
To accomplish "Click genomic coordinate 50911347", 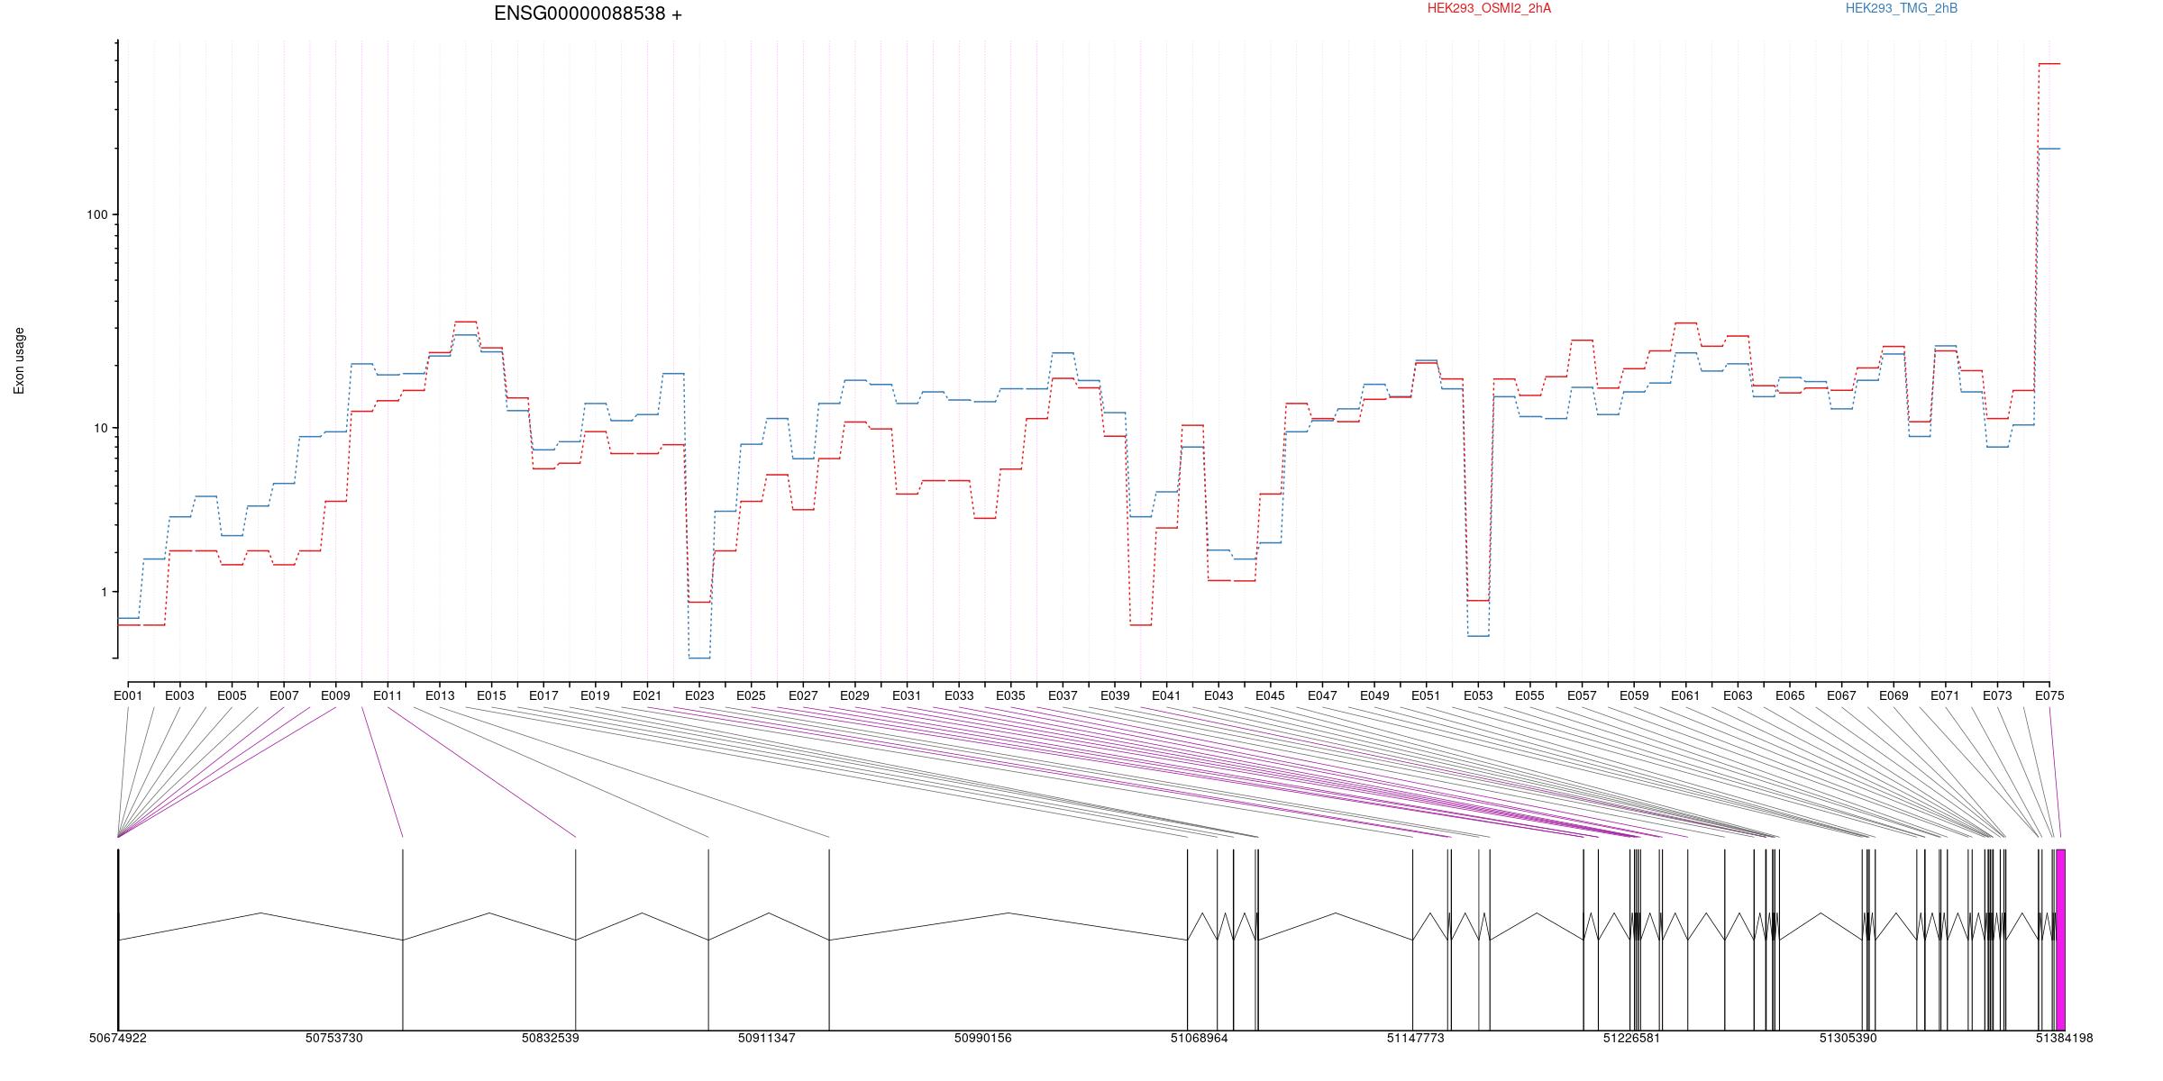I will (766, 1038).
